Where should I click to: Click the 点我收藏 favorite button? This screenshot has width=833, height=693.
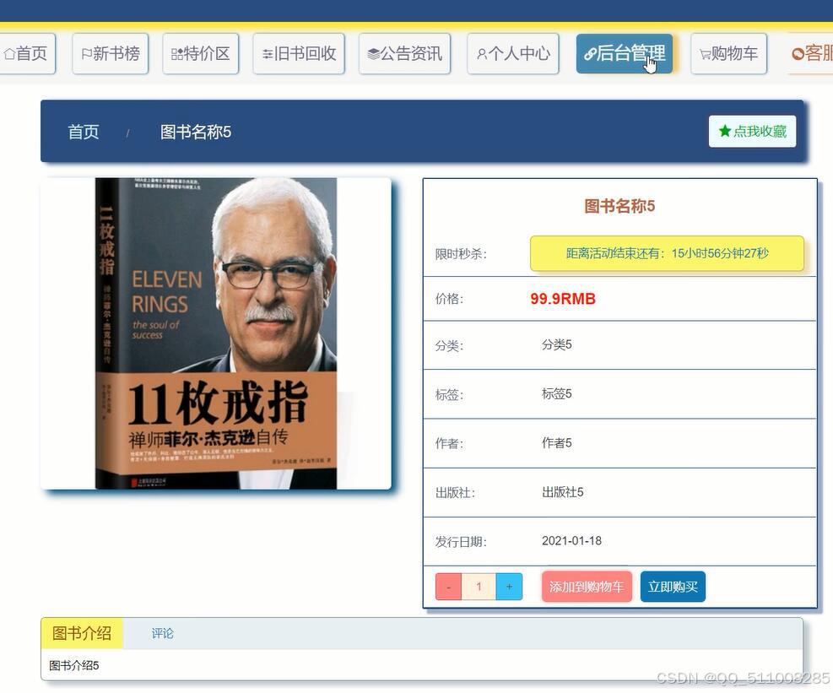coord(752,131)
